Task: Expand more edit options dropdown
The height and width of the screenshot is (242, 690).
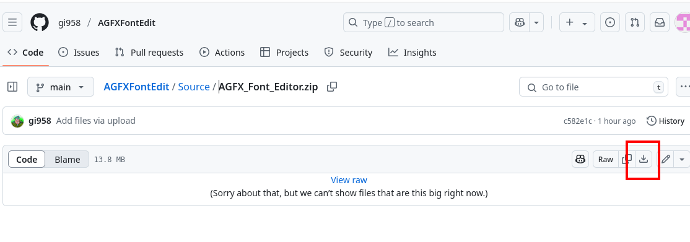Action: 682,159
